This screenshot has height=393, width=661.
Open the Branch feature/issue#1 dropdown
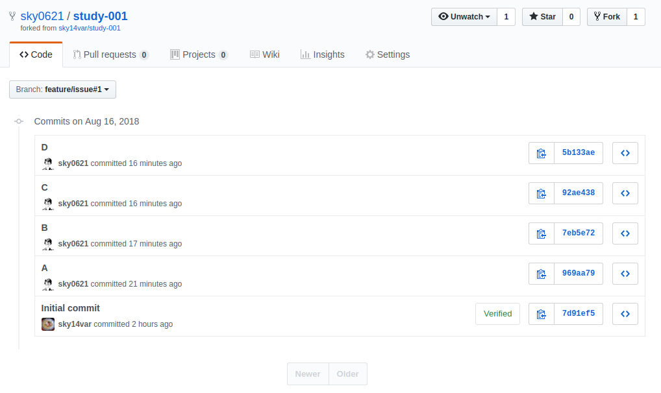[62, 89]
